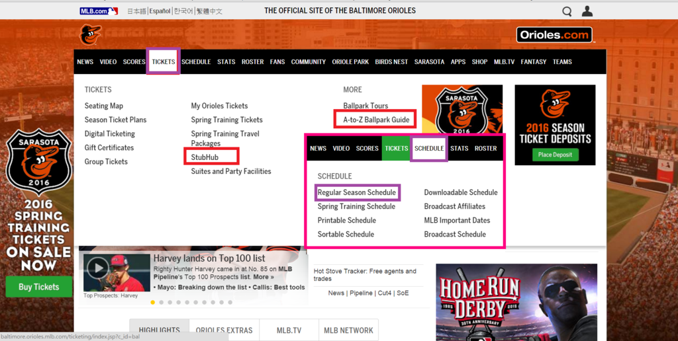This screenshot has width=678, height=341.
Task: Open the APPS menu
Action: pos(458,61)
